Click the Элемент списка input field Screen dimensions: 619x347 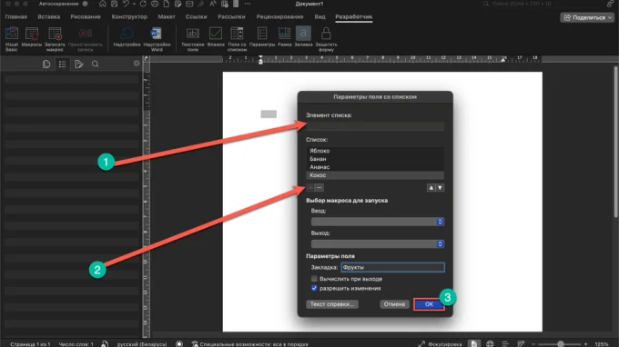tap(375, 126)
